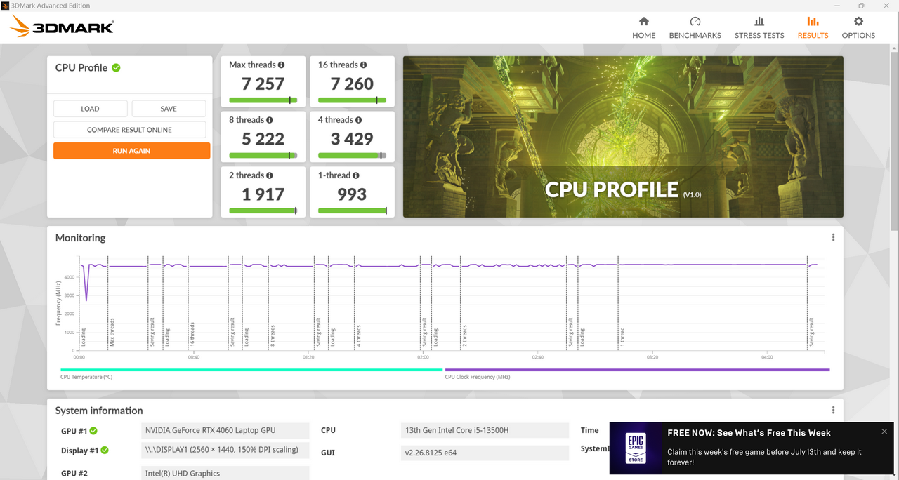Click the 5 222 score value
899x480 pixels.
[x=263, y=139]
